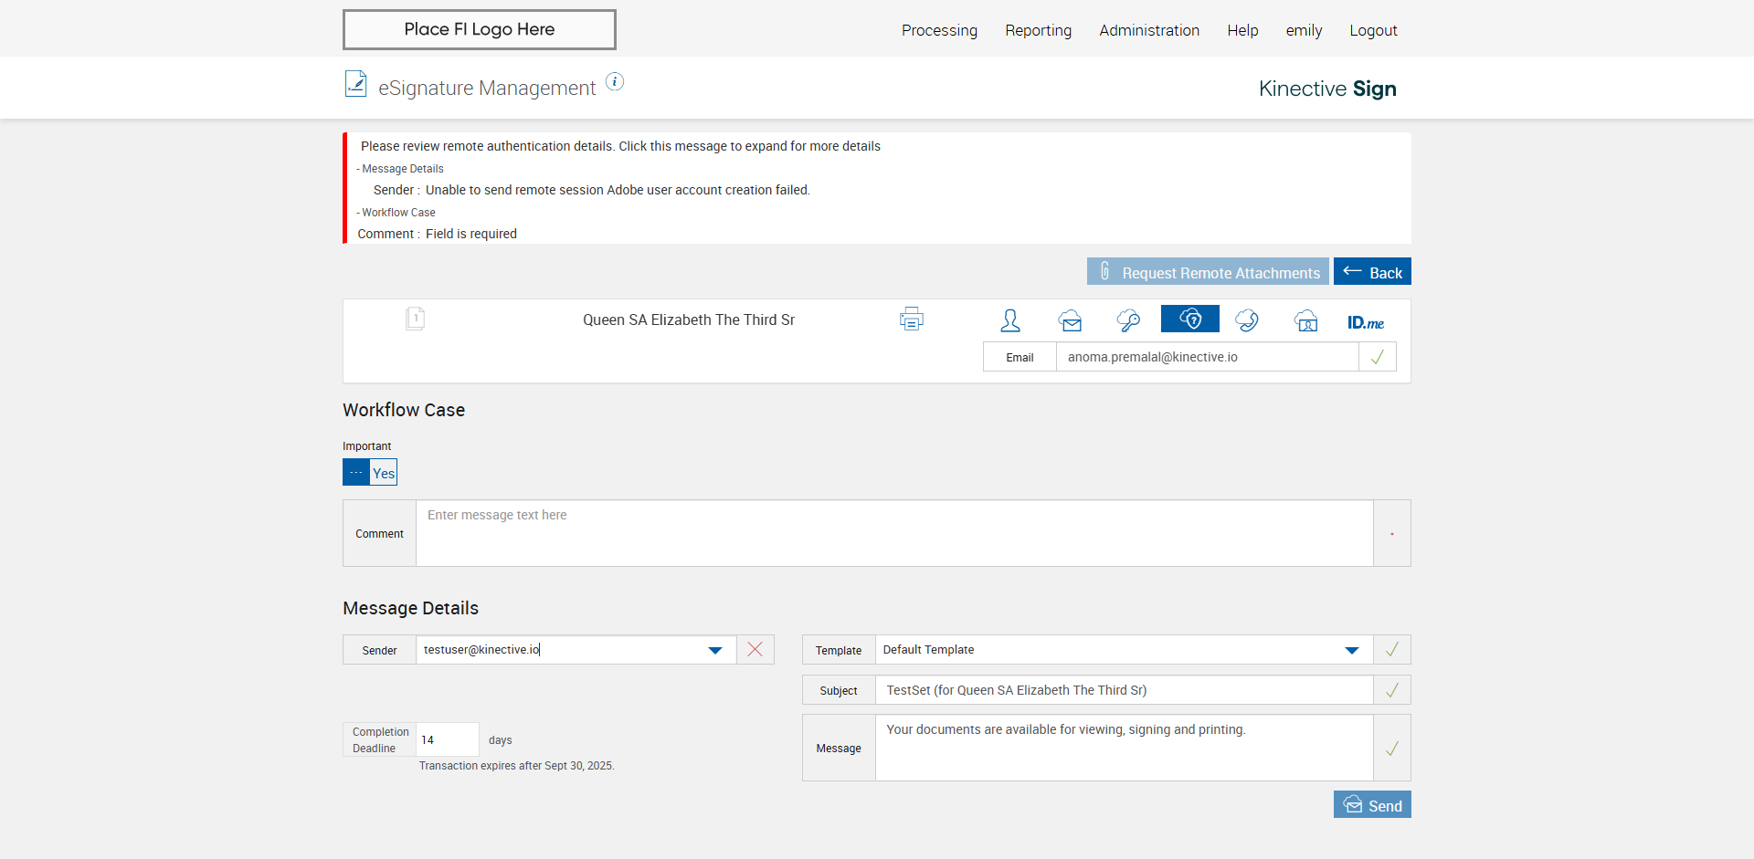1754x859 pixels.
Task: Click the Completion Deadline days field
Action: click(447, 739)
